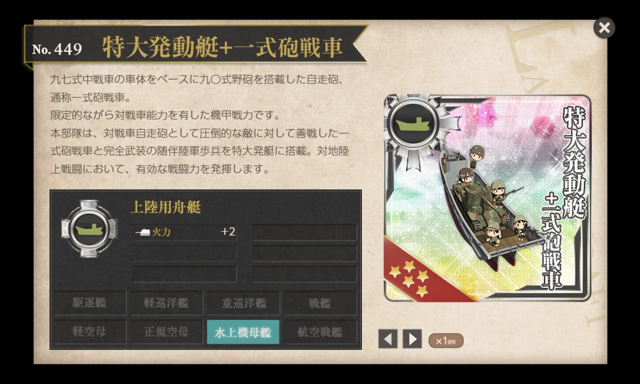Select the 航空戦艦 ship type
Viewport: 640px width, 384px height.
click(320, 332)
